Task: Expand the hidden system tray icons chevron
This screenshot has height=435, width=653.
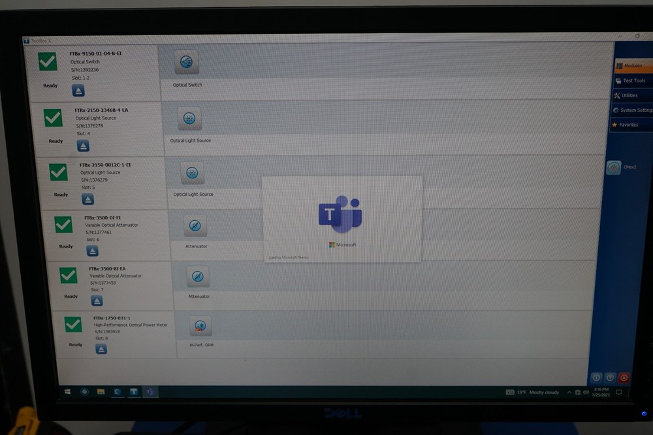Action: (569, 392)
